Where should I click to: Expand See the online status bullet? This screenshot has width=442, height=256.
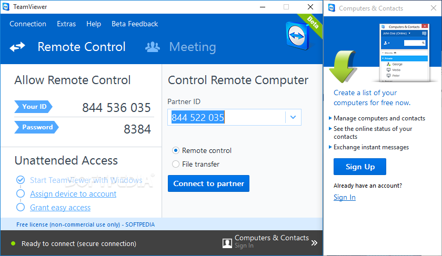(330, 129)
